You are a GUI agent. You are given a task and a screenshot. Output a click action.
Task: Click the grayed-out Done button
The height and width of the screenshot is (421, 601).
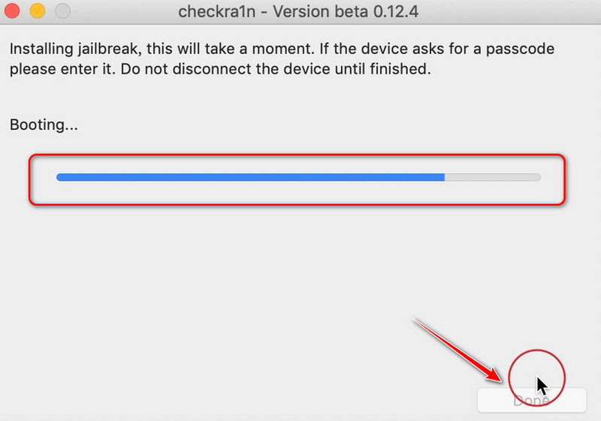click(x=532, y=401)
